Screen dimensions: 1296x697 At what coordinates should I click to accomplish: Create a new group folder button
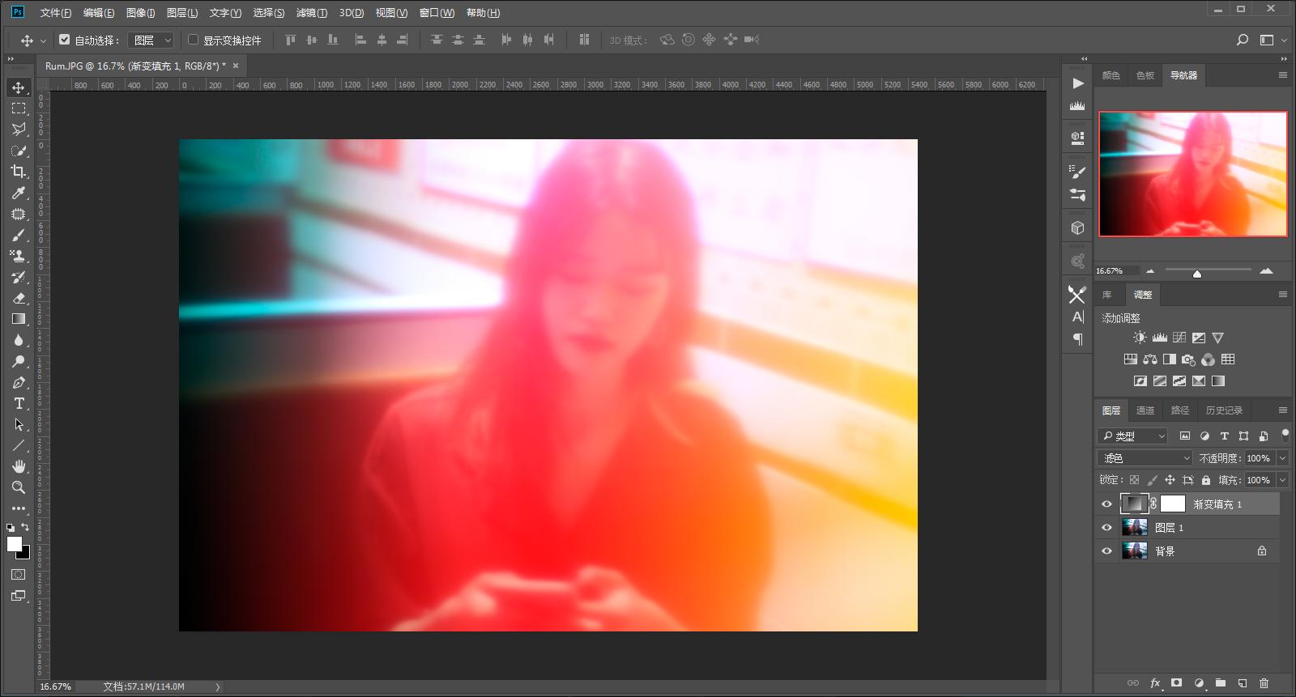pyautogui.click(x=1221, y=683)
